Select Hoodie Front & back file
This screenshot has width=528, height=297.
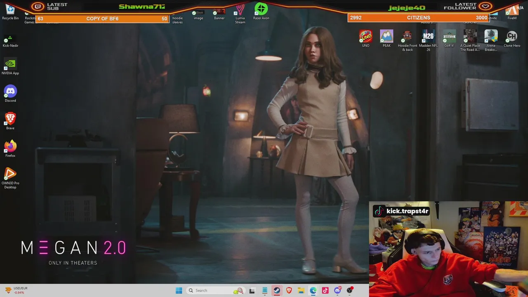[408, 41]
